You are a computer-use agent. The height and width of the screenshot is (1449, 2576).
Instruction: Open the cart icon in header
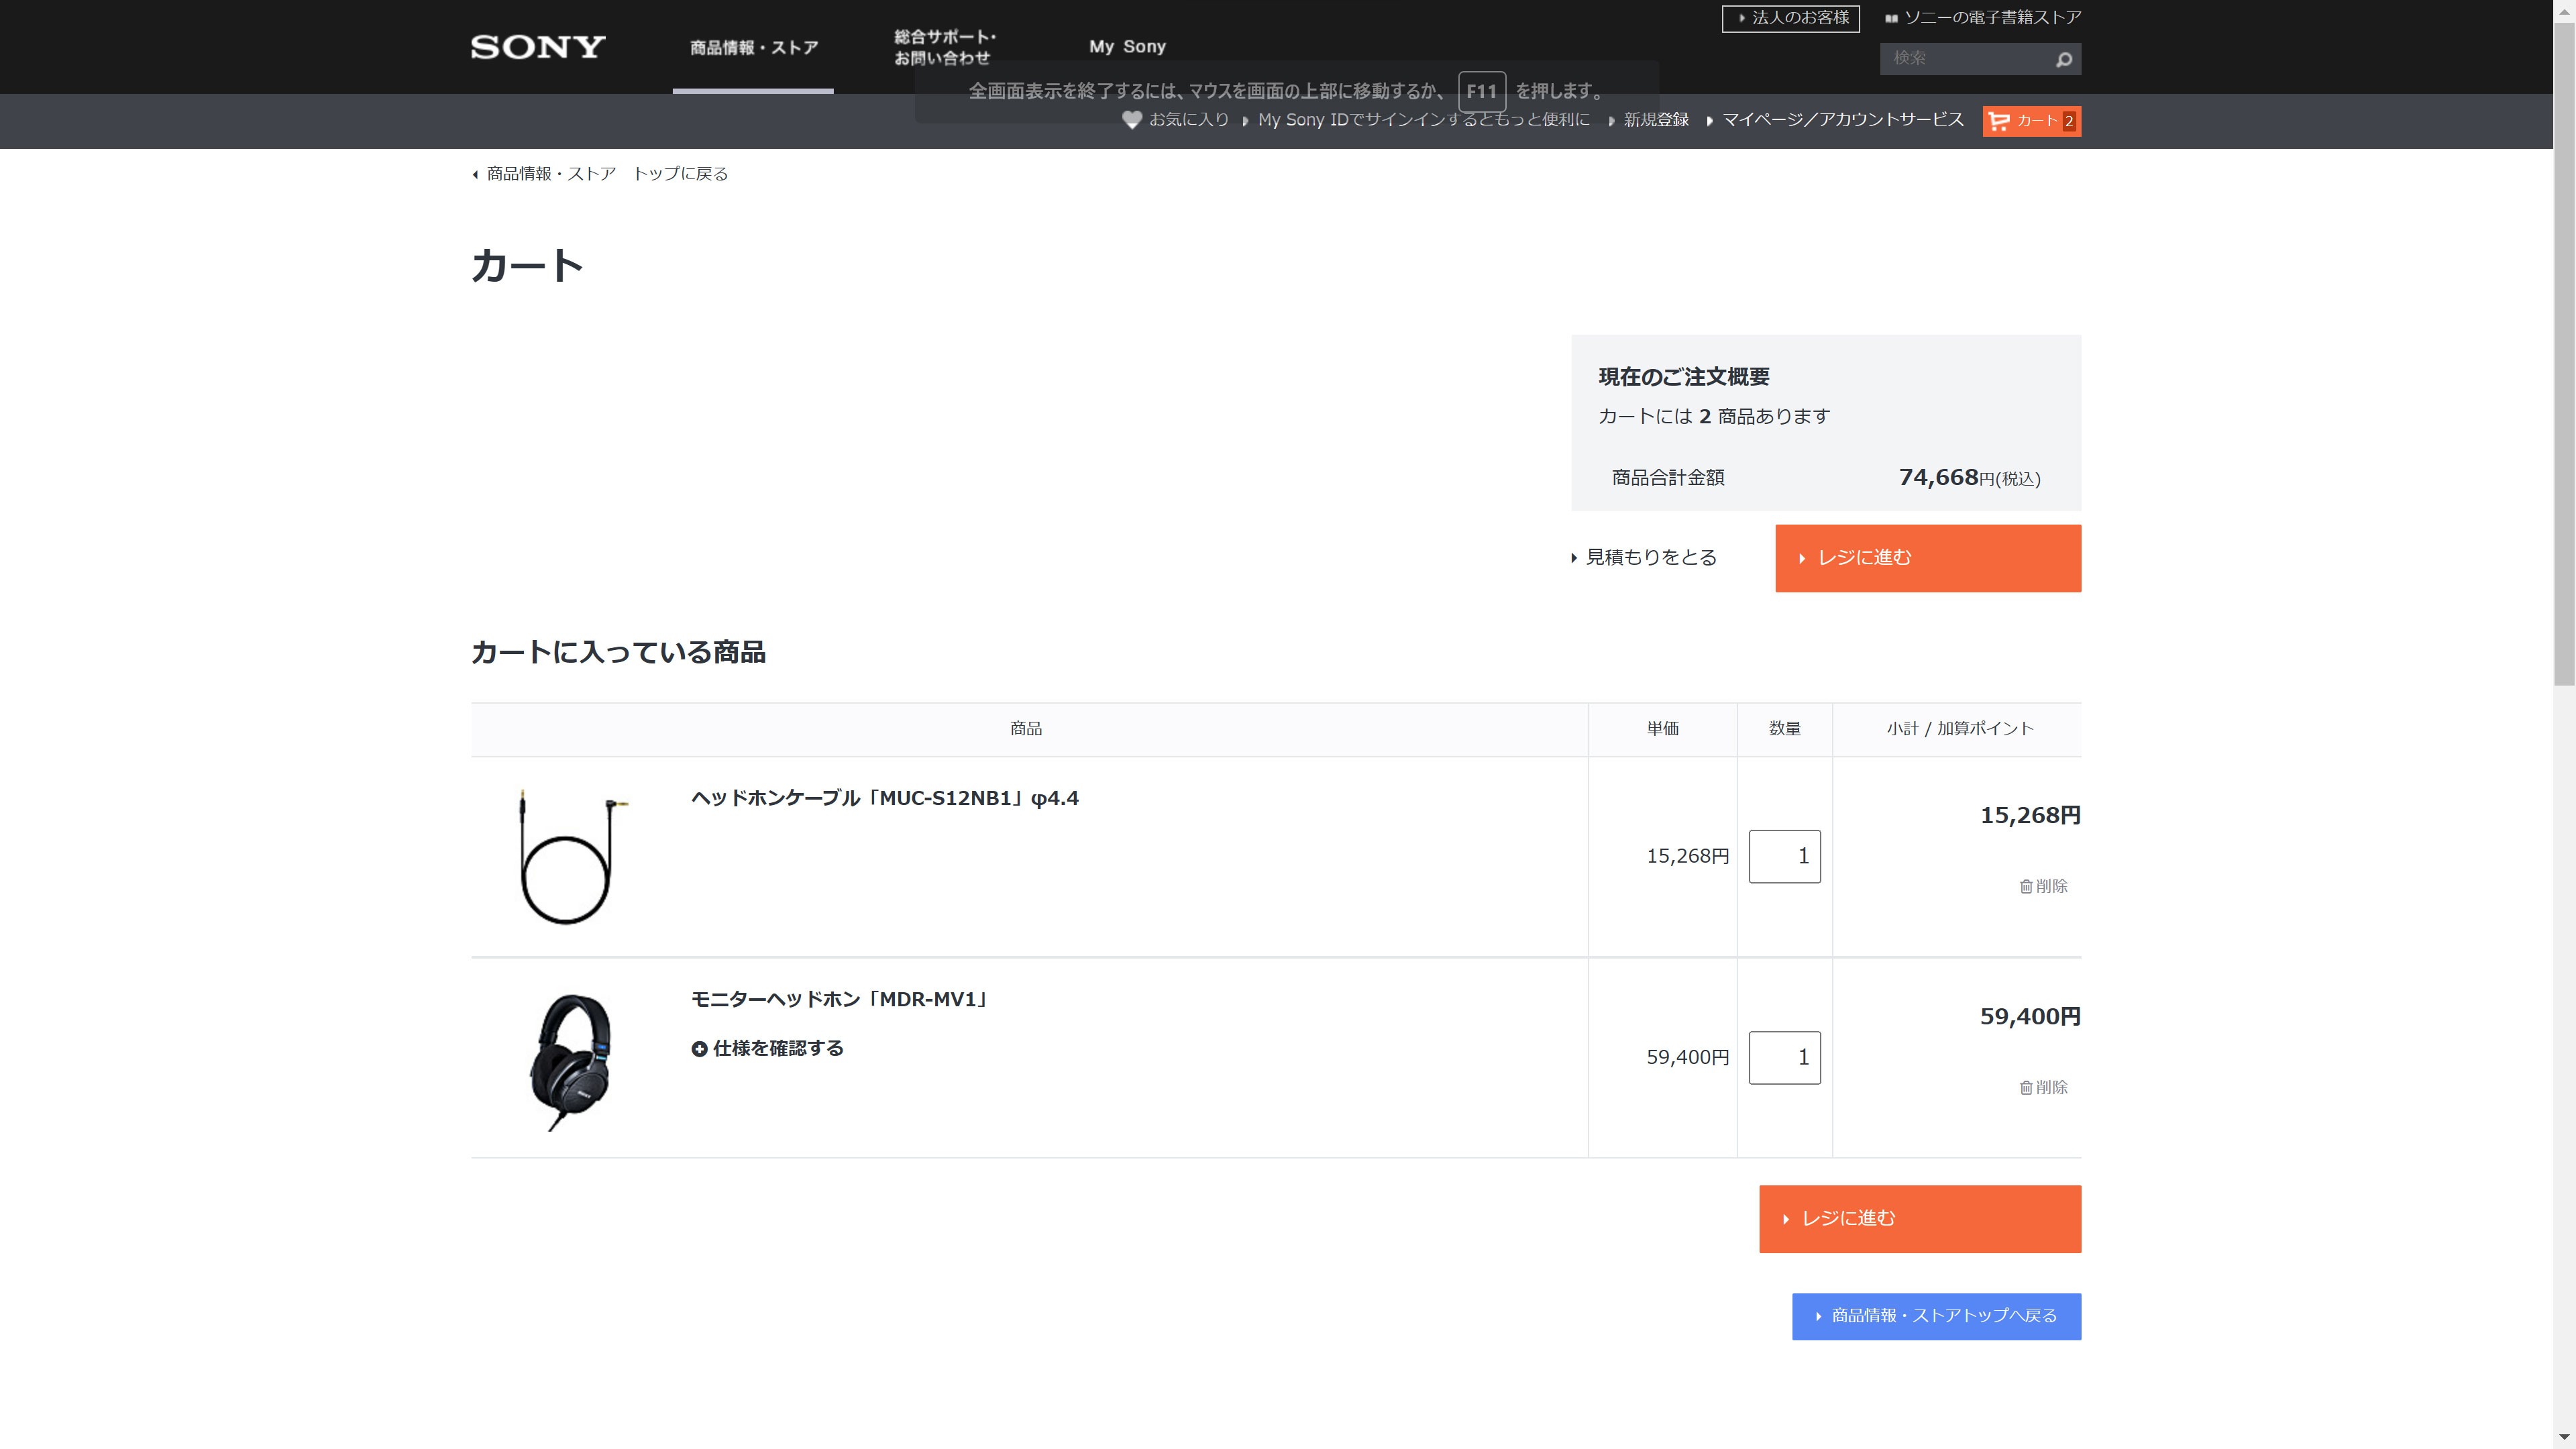coord(2031,121)
